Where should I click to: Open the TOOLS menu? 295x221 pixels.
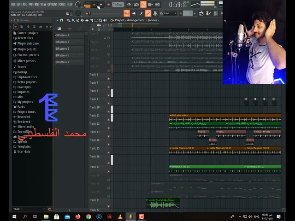tap(62, 4)
